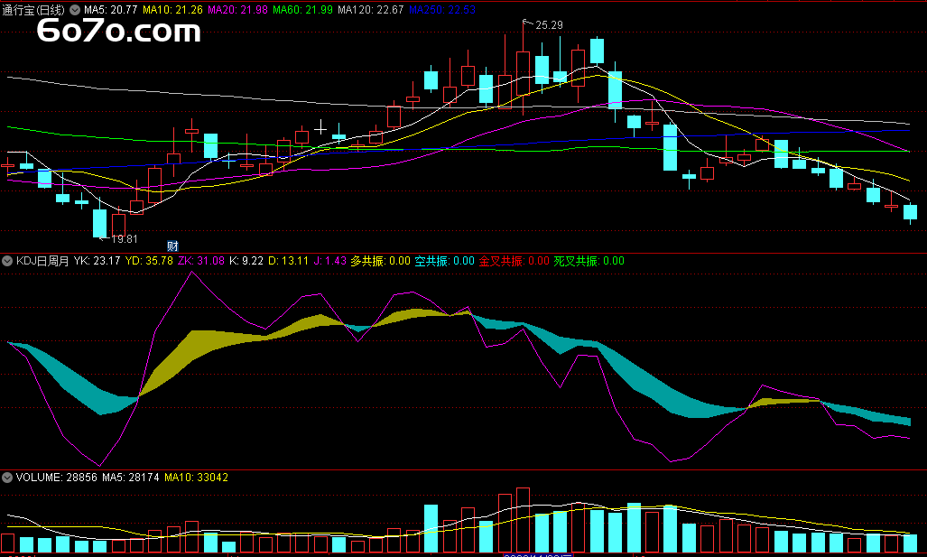Click the 财 financial info marker icon
Screen dimensions: 927x557
(x=172, y=246)
